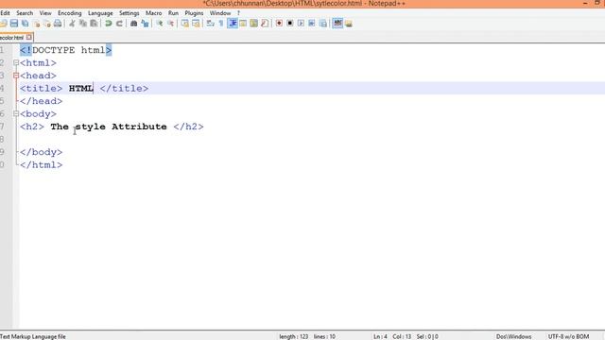Zoom out using the toolbar icon
This screenshot has height=340, width=605.
pos(170,24)
